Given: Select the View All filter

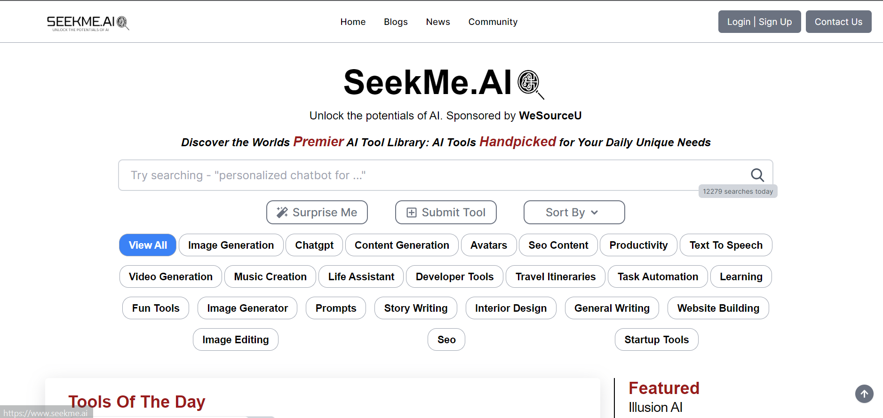Looking at the screenshot, I should click(147, 245).
